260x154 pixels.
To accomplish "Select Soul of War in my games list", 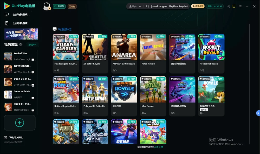I will point(19,56).
